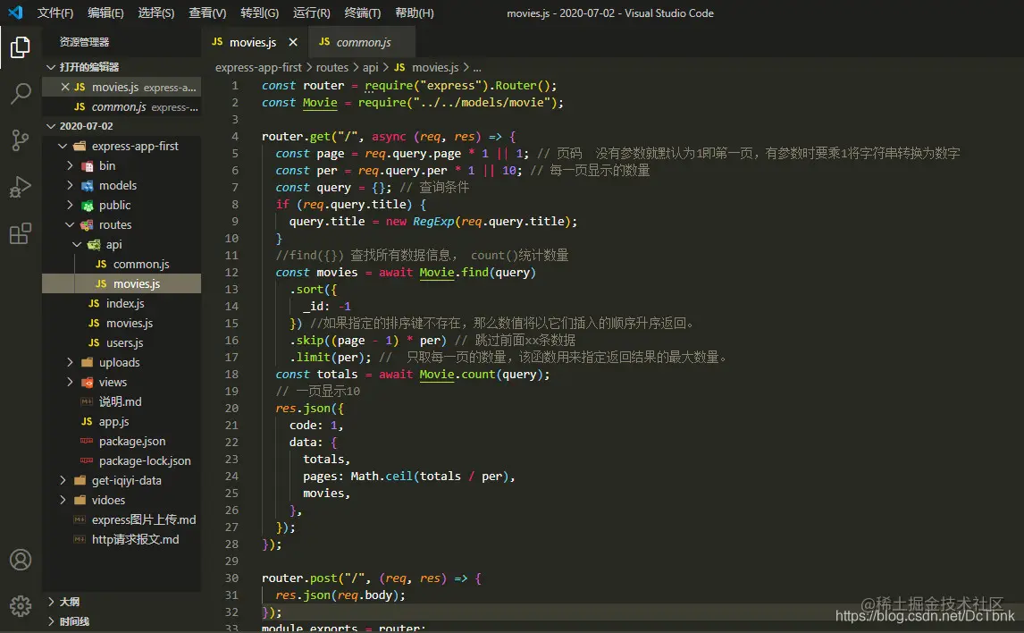The width and height of the screenshot is (1024, 633).
Task: Close the movies.js editor tab
Action: click(x=293, y=42)
